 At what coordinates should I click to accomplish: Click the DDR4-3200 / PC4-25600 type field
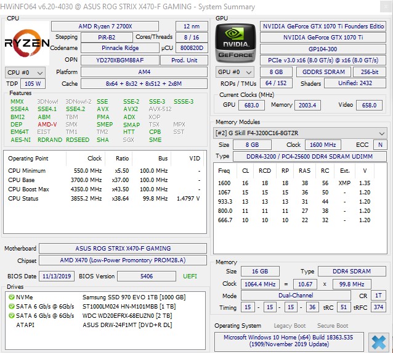coord(310,157)
